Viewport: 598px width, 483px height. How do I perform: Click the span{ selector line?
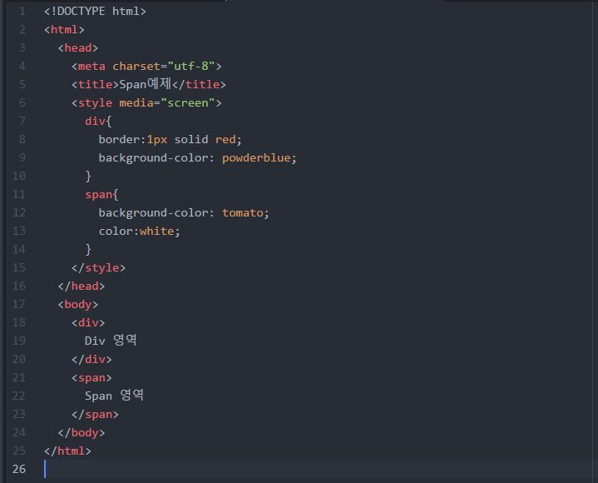click(101, 194)
